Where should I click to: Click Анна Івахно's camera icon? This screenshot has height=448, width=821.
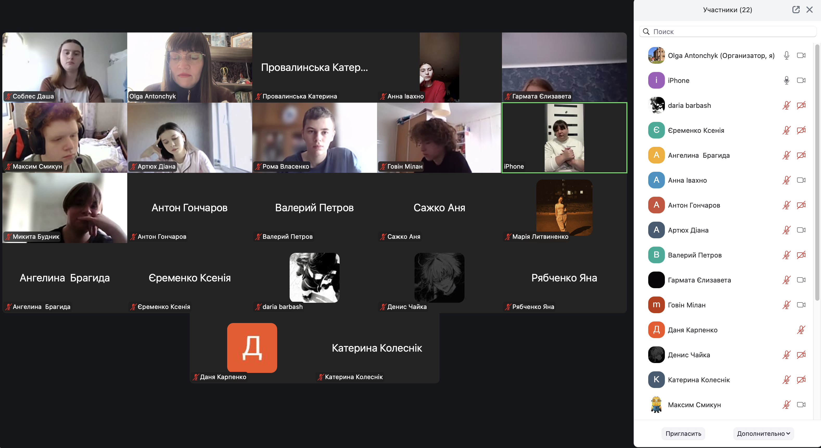click(x=801, y=180)
